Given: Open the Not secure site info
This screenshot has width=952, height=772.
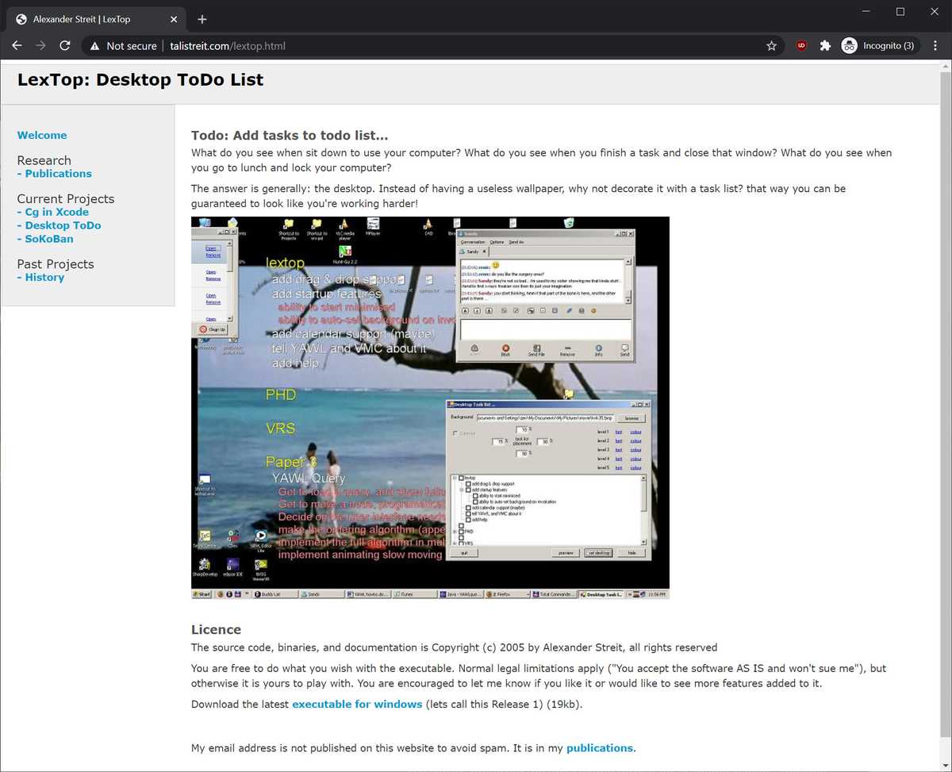Looking at the screenshot, I should (x=123, y=46).
